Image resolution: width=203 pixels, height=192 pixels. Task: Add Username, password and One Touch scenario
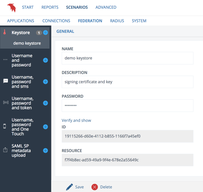pos(45,127)
